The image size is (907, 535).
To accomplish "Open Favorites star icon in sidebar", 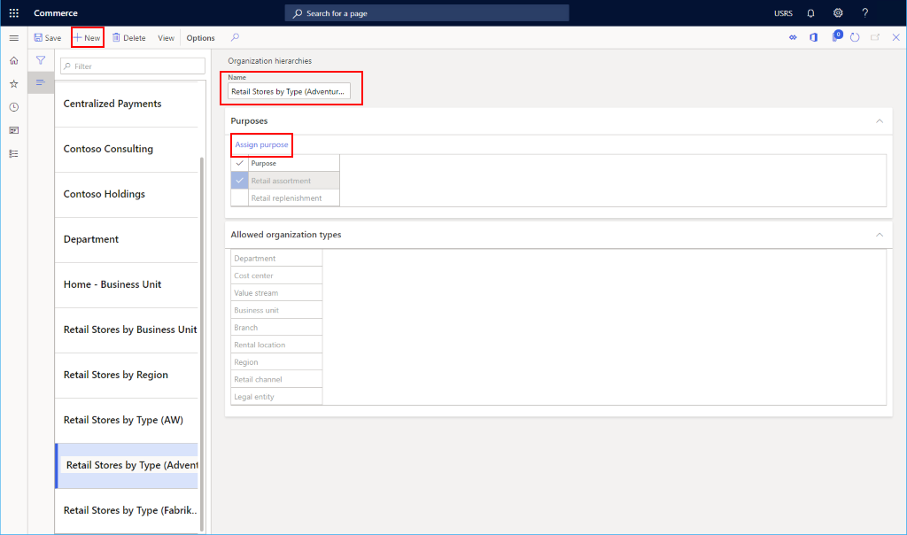I will [x=14, y=84].
